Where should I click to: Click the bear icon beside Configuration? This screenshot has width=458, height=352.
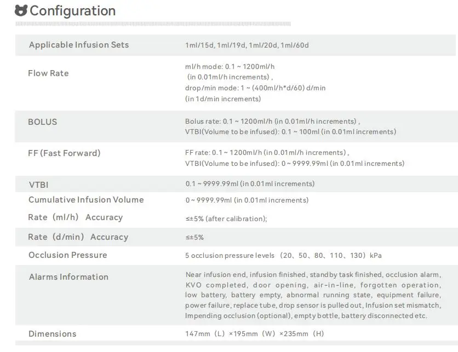(x=21, y=10)
